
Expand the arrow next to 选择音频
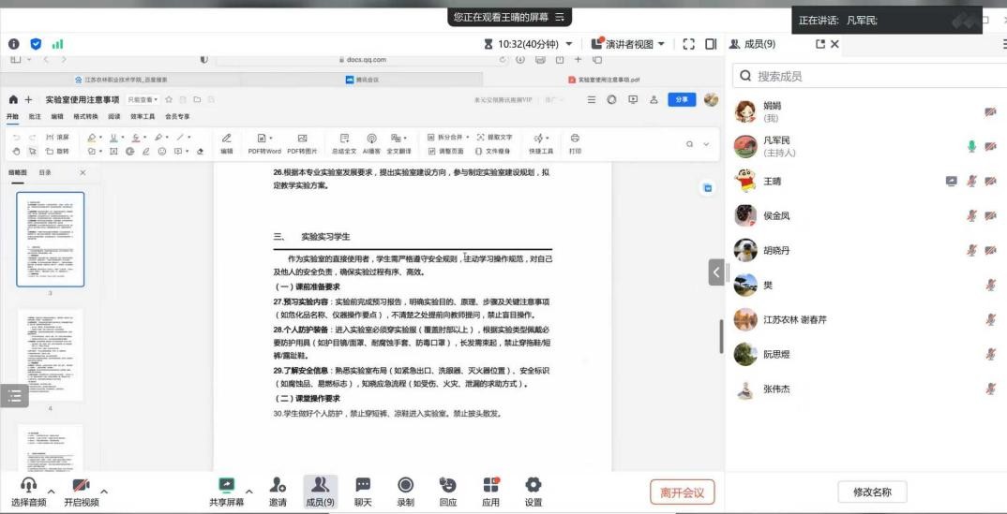tap(51, 491)
